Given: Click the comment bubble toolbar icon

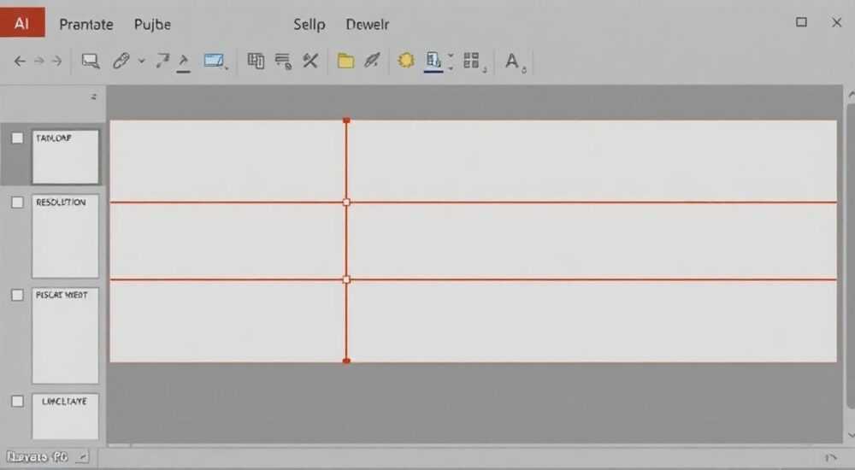Looking at the screenshot, I should (x=90, y=61).
